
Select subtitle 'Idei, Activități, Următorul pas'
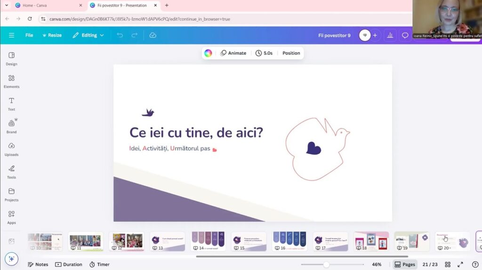tap(169, 148)
